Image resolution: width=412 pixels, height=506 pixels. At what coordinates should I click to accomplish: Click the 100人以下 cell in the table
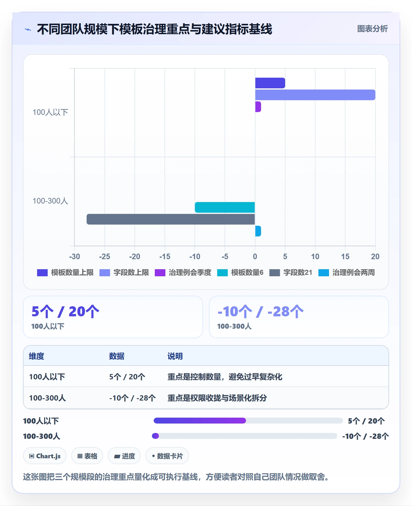(x=47, y=377)
